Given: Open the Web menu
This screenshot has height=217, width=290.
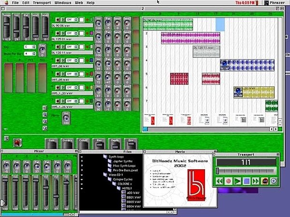Looking at the screenshot, I should point(79,3).
